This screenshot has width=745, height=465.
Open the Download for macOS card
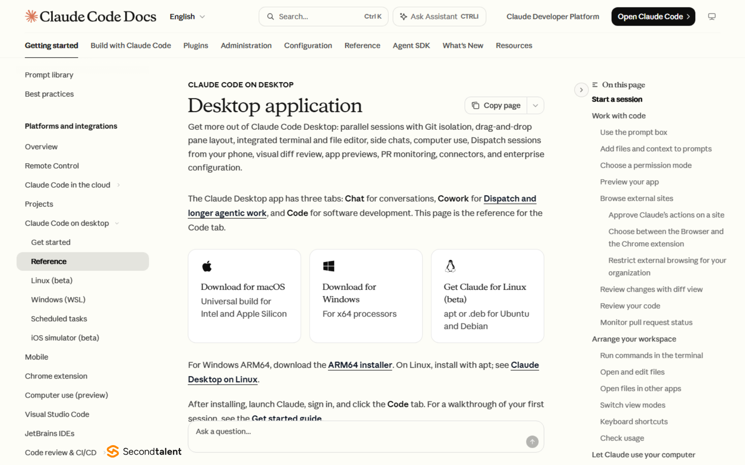click(244, 296)
